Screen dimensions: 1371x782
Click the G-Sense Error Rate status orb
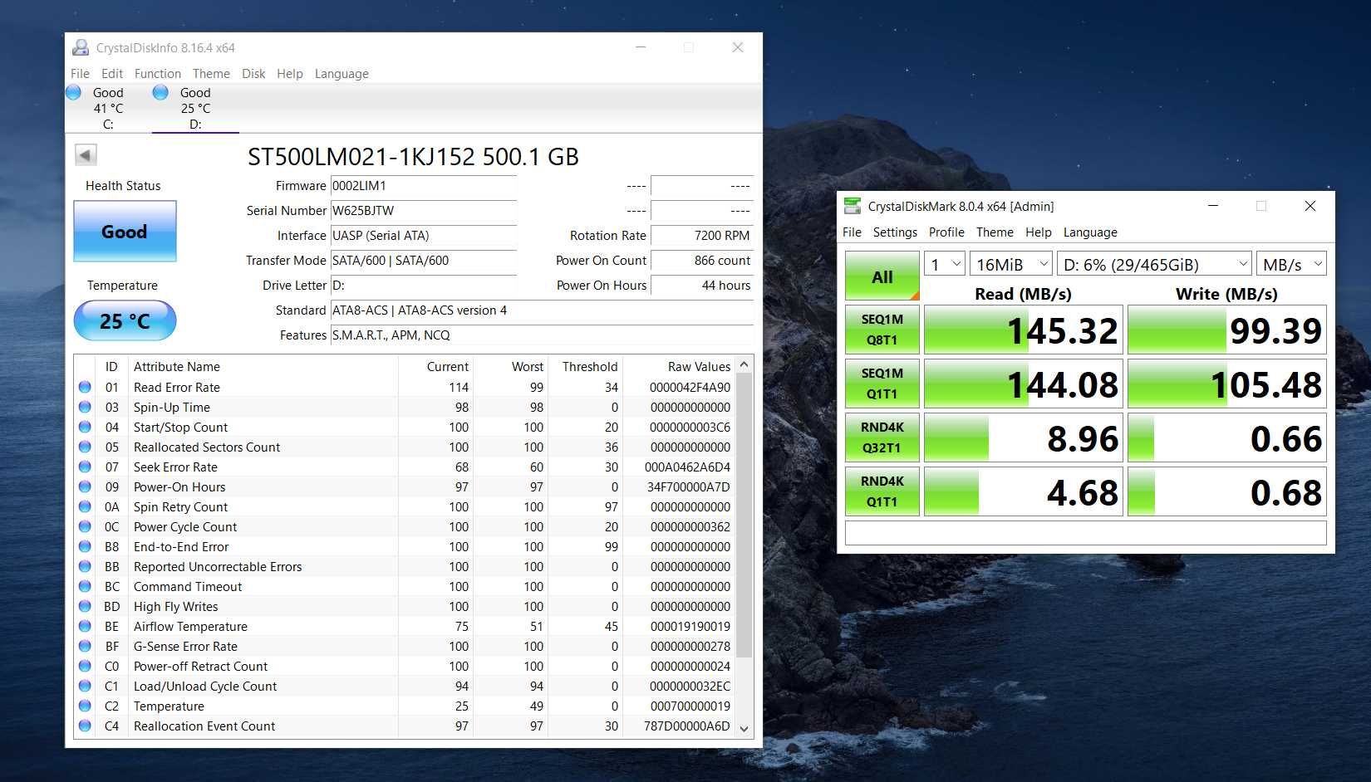pos(85,646)
